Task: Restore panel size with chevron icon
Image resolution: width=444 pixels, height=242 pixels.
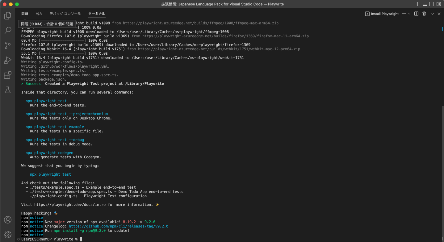Action: pyautogui.click(x=432, y=14)
